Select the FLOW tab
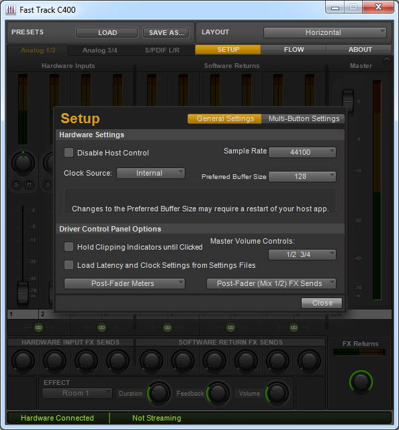Screen dimensions: 399x430 [x=294, y=50]
